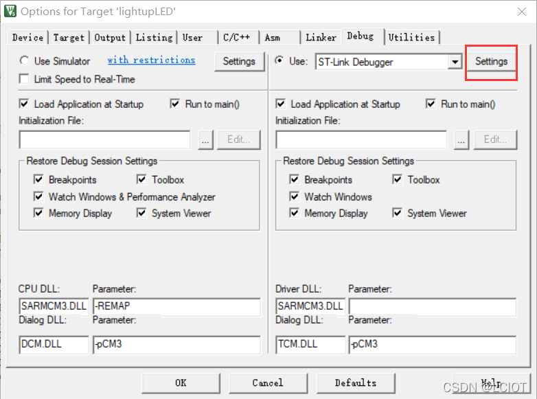This screenshot has width=537, height=399.
Task: Toggle simulator System Viewer checkbox
Action: point(141,213)
